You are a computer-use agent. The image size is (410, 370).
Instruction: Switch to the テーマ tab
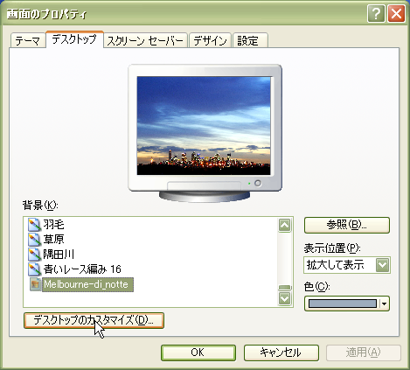pyautogui.click(x=28, y=40)
